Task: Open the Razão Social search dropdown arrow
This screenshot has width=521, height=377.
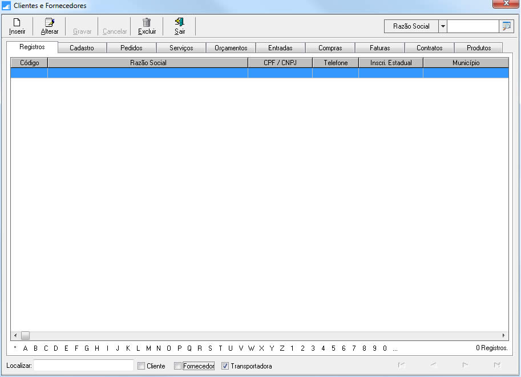Action: coord(443,26)
